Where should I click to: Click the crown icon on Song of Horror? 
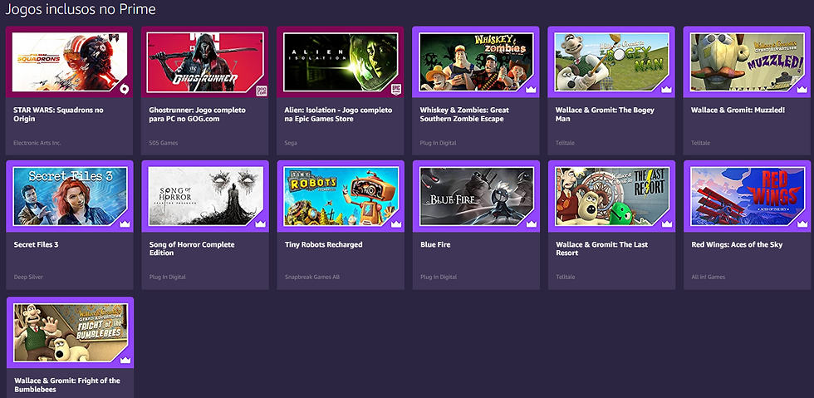tap(260, 224)
